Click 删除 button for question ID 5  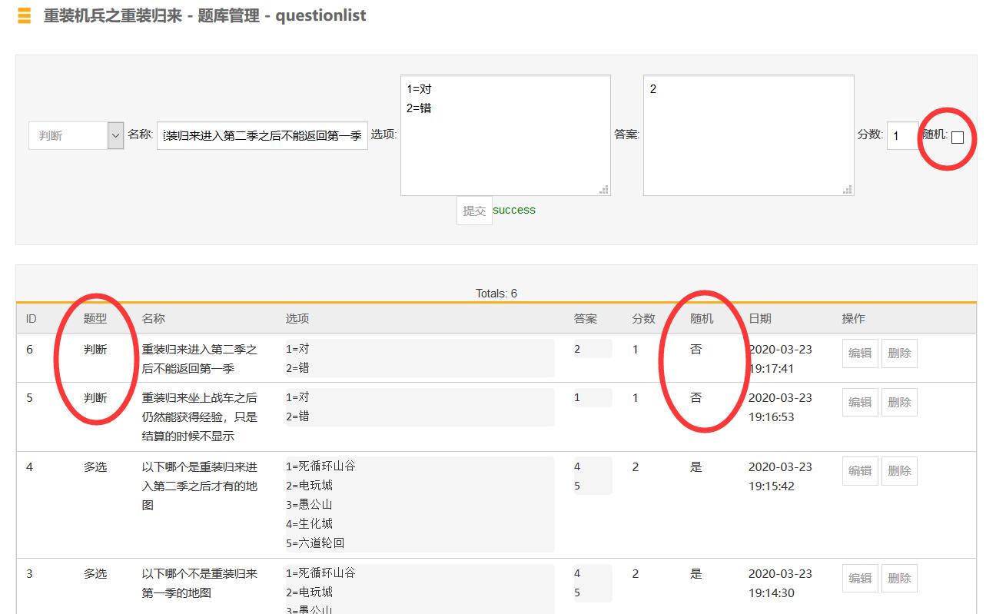click(899, 402)
